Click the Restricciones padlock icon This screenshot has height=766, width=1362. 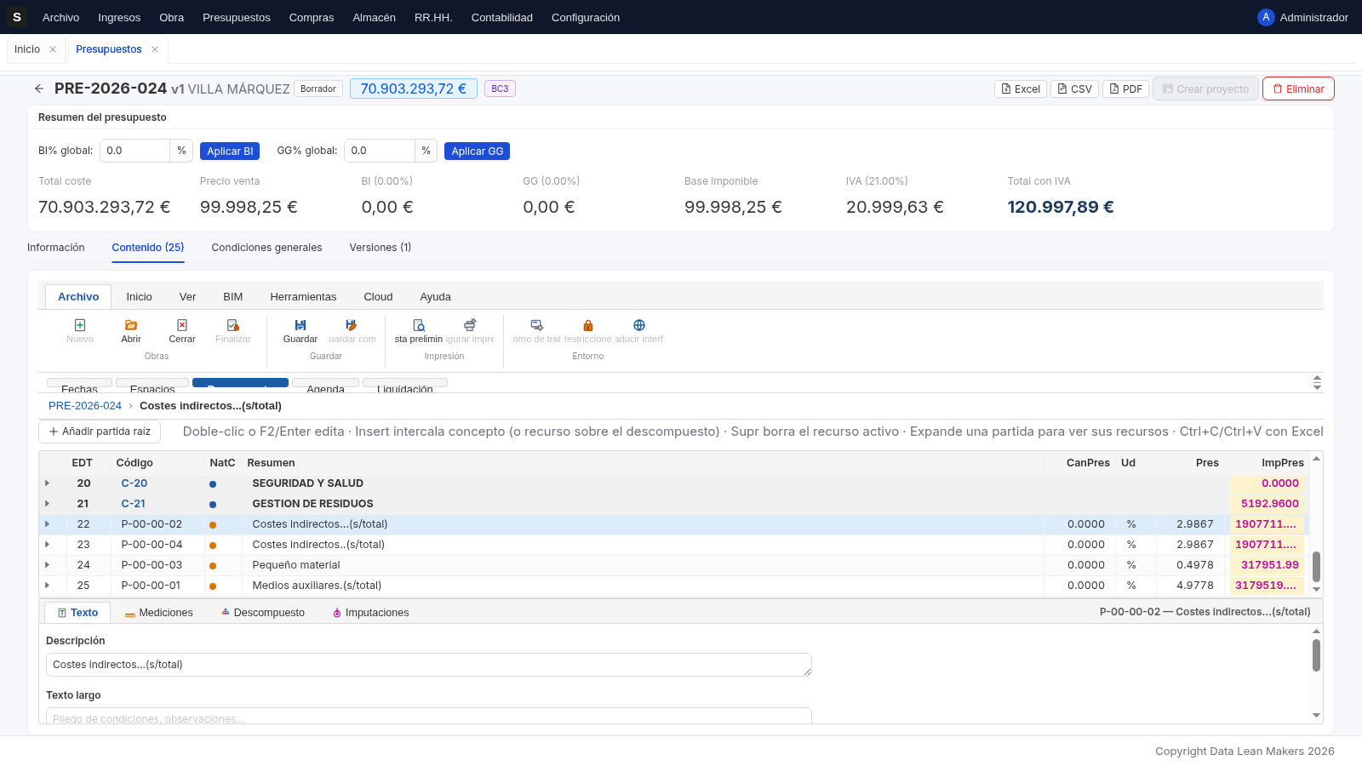click(x=588, y=325)
